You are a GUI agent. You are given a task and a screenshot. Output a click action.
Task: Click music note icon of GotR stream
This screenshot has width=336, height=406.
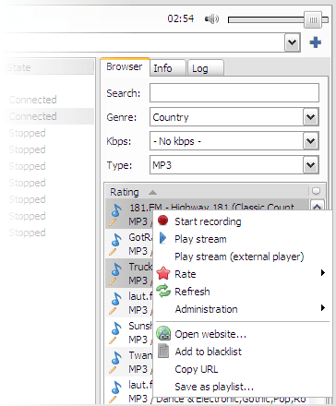click(116, 240)
